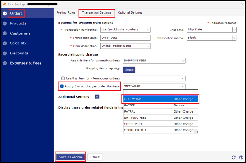Click the Orders checkmark icon in sidebar
The width and height of the screenshot is (246, 163).
pos(5,14)
